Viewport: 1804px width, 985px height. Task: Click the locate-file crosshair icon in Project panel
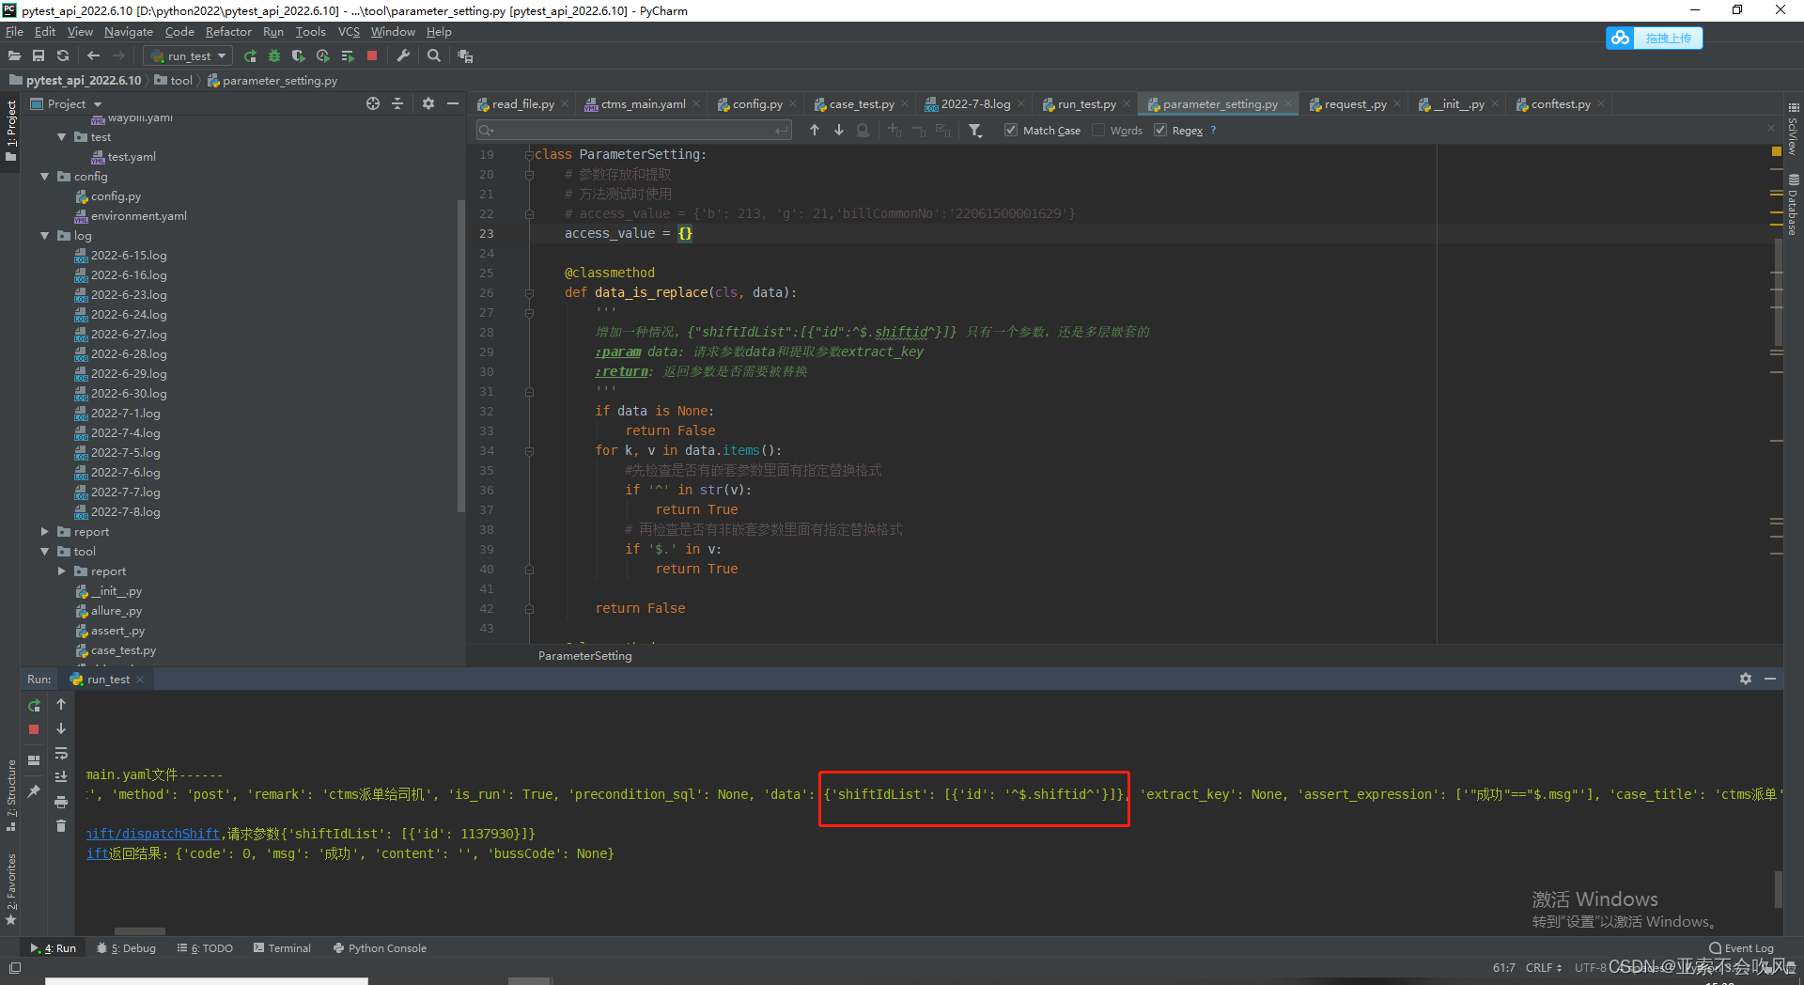point(373,104)
